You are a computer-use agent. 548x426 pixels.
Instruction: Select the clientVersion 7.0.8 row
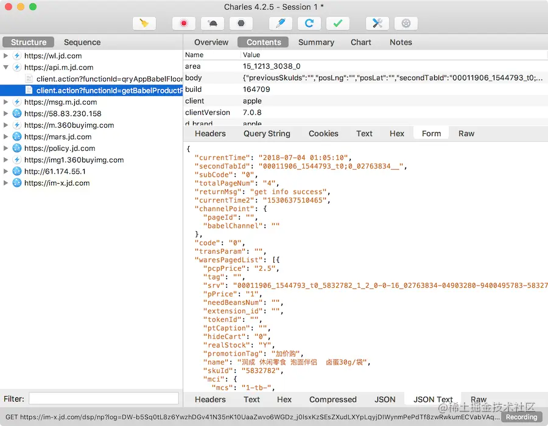[365, 113]
